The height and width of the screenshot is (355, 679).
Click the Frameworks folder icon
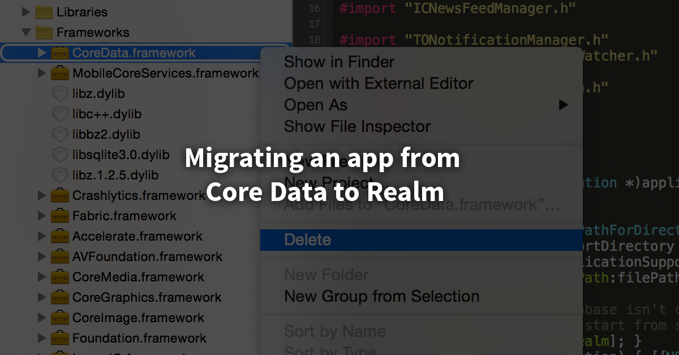43,32
